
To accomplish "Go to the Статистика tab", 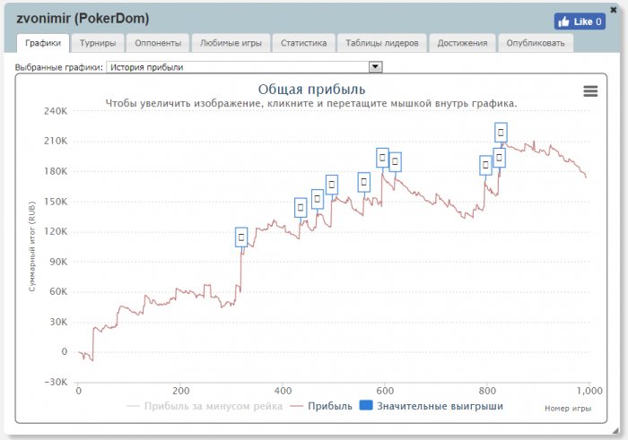I will point(303,43).
